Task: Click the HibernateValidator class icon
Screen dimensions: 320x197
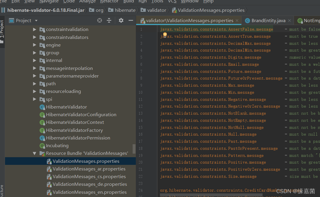Action: (42, 107)
